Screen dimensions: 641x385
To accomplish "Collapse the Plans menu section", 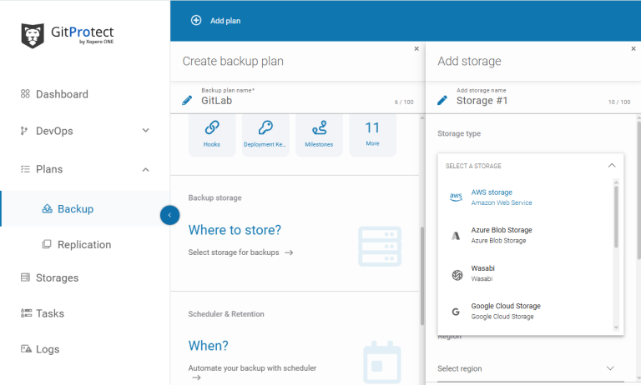I will pos(145,169).
